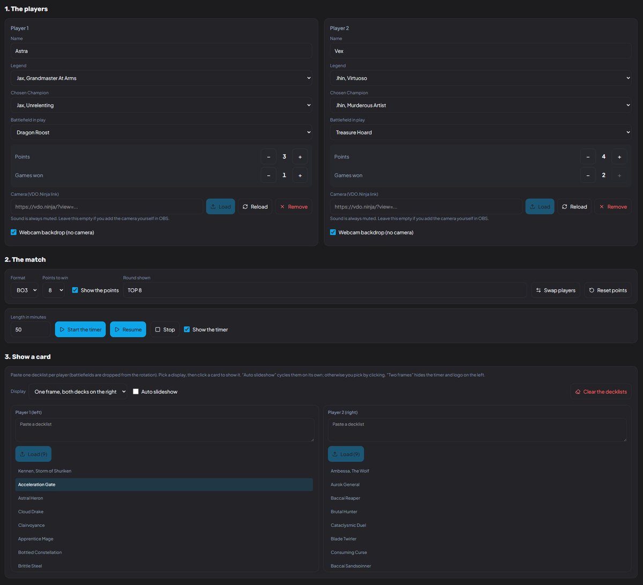Open Player 2 Chosen Champion dropdown
Screen dimensions: 643x585
(x=481, y=105)
